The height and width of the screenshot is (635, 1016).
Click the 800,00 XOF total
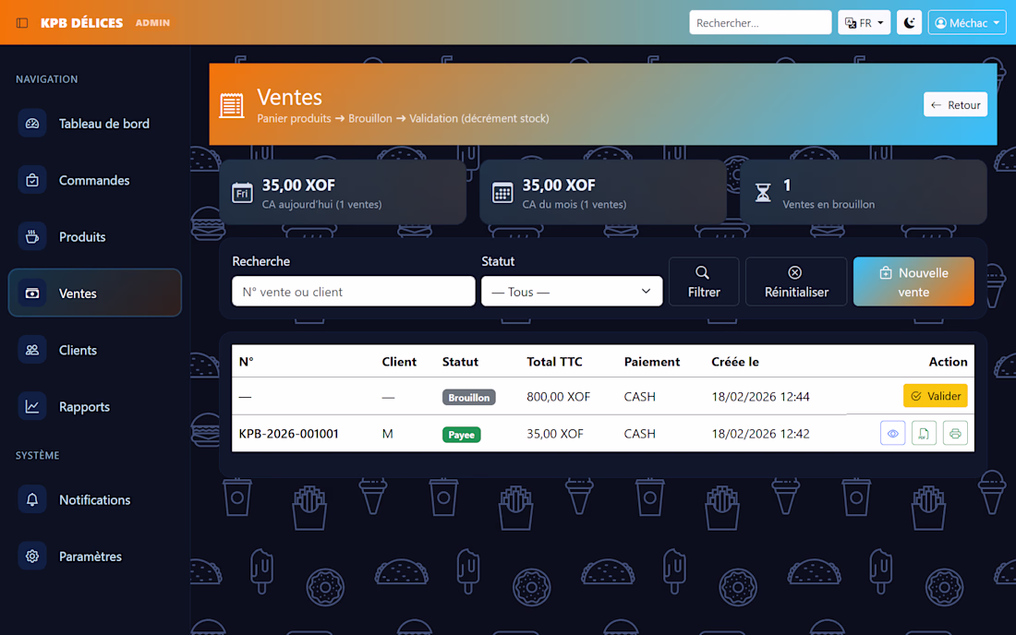(x=558, y=397)
